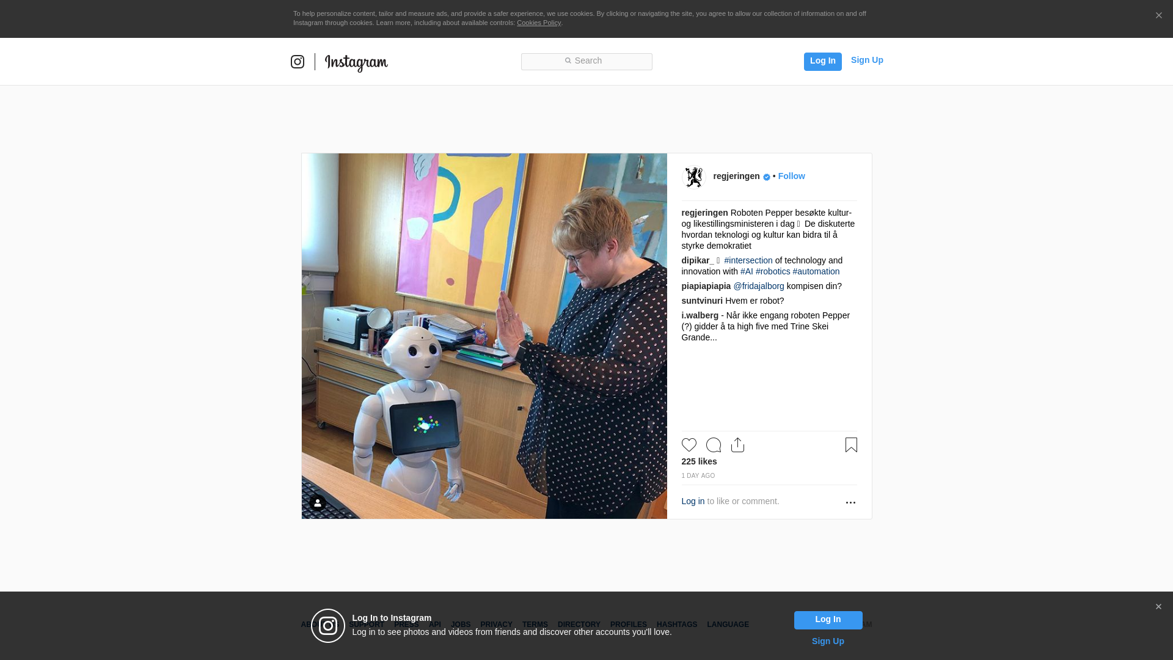Image resolution: width=1173 pixels, height=660 pixels.
Task: Click the Instagram camera glyph logo
Action: pos(298,62)
